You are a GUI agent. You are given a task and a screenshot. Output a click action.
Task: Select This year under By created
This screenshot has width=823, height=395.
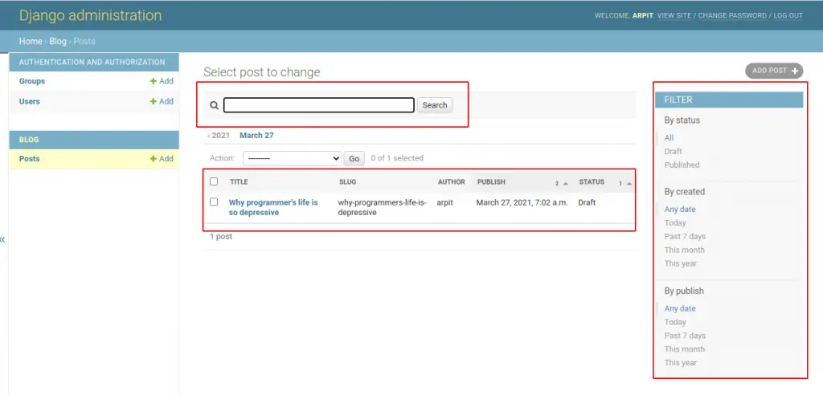(681, 264)
